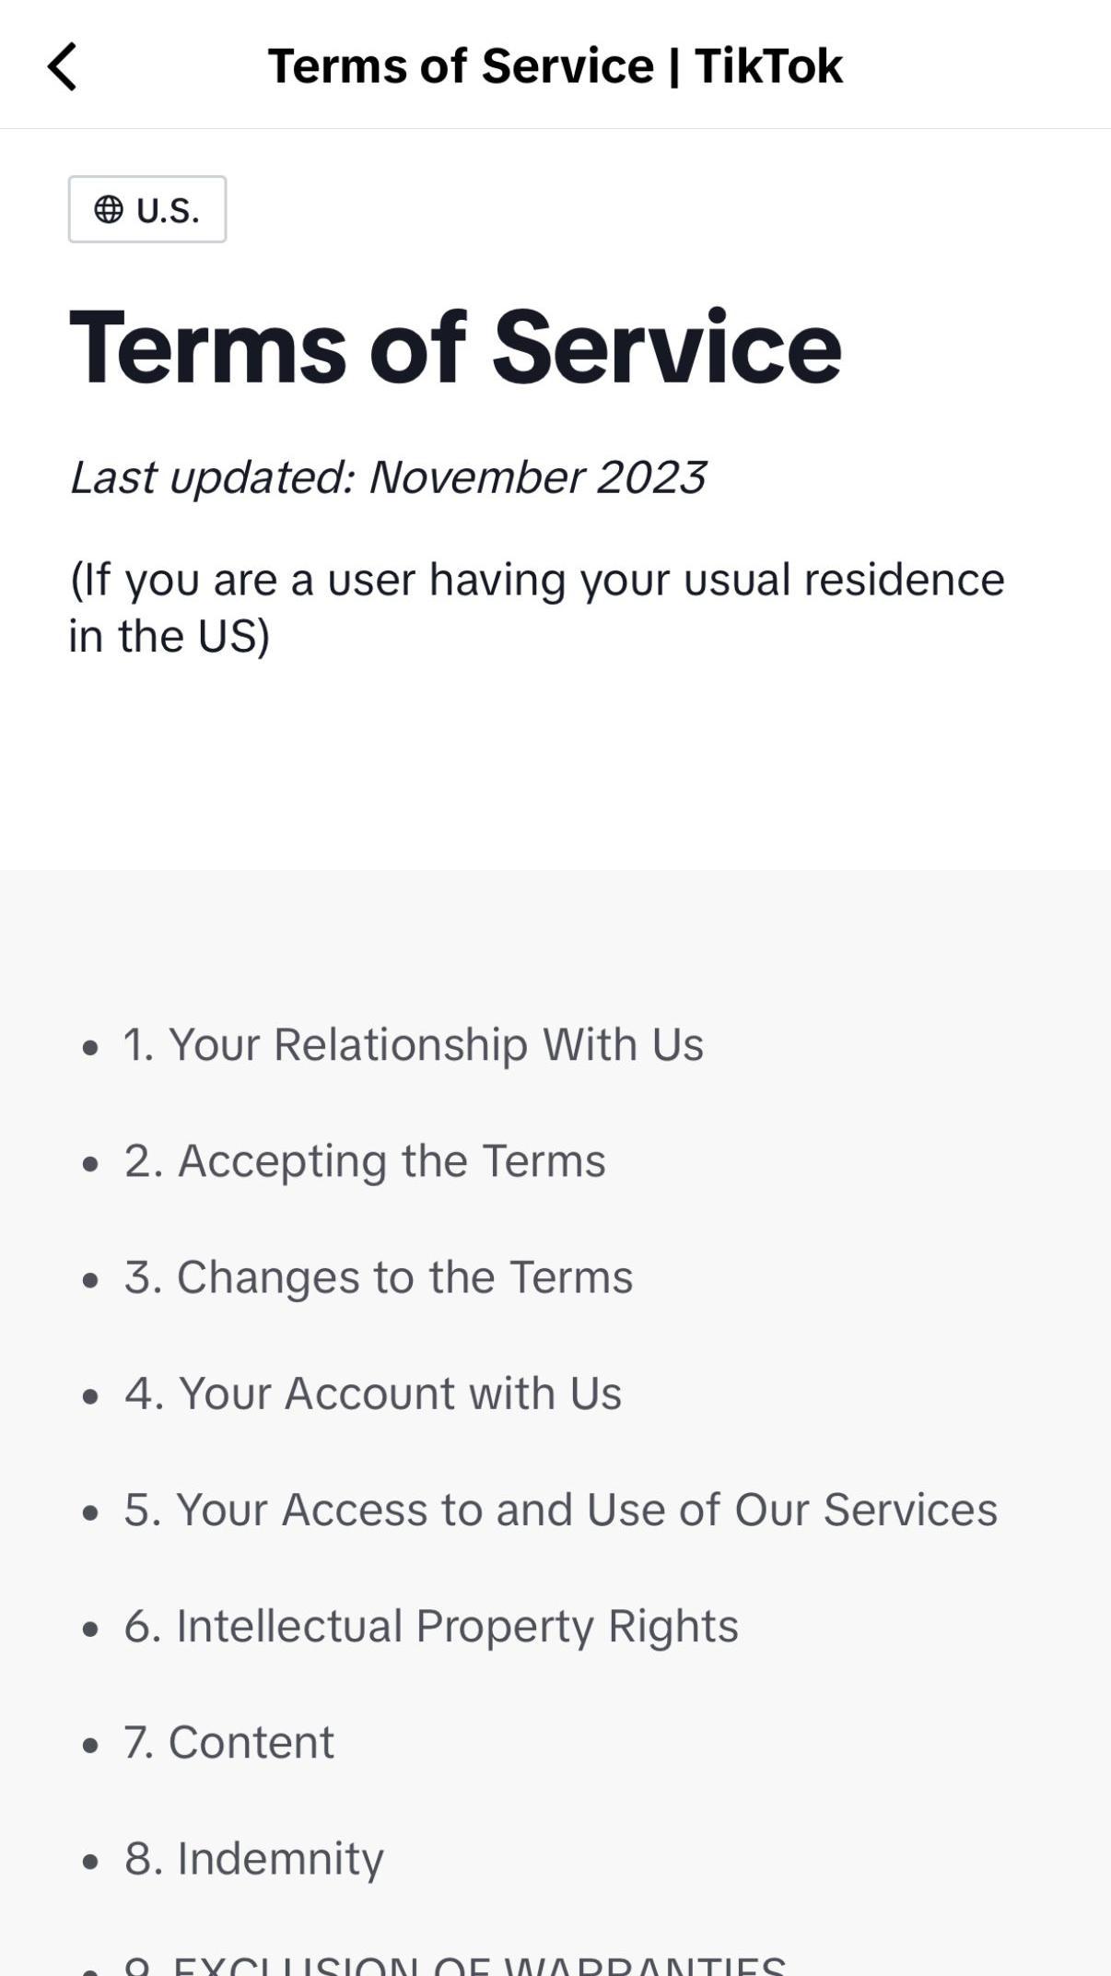The height and width of the screenshot is (1976, 1111).
Task: Go to the '8. Indemnity' section
Action: 253,1858
